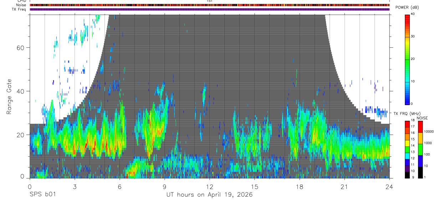The height and width of the screenshot is (202, 438).
Task: Click the TX FRQ (MHz) color scale bar
Action: coord(407,150)
